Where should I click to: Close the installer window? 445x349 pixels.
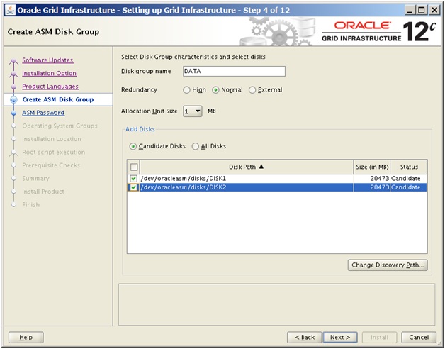434,11
